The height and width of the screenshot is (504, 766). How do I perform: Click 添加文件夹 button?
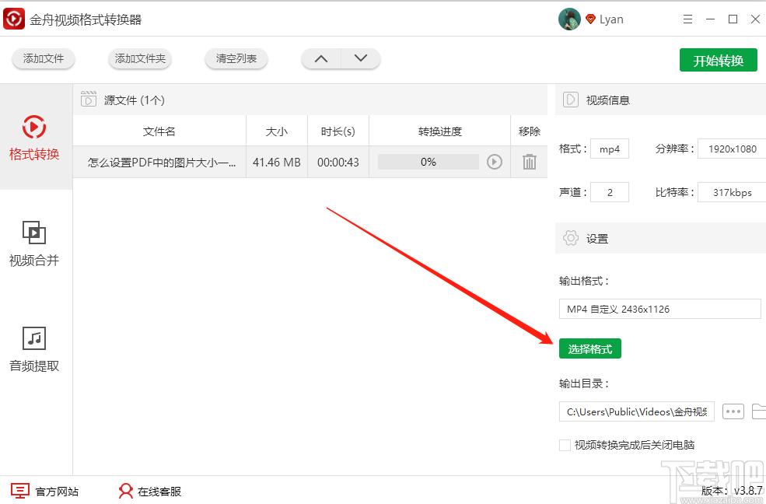[140, 58]
